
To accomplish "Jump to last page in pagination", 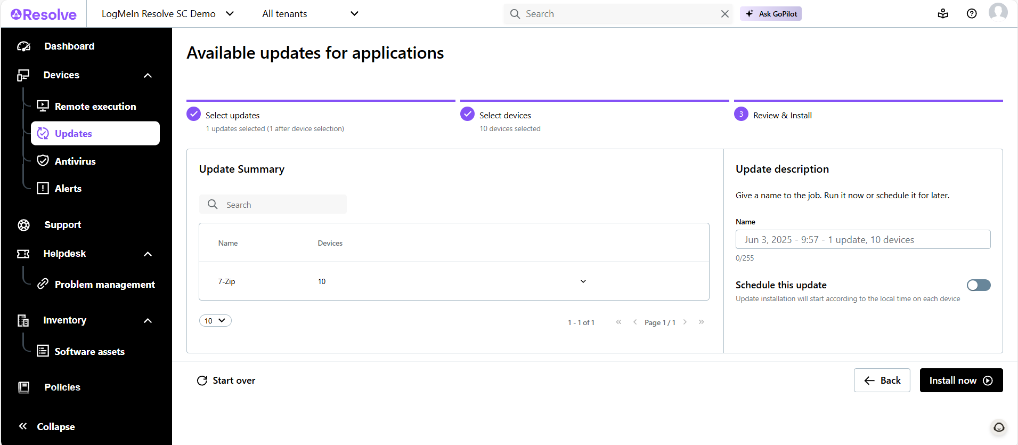I will [702, 322].
